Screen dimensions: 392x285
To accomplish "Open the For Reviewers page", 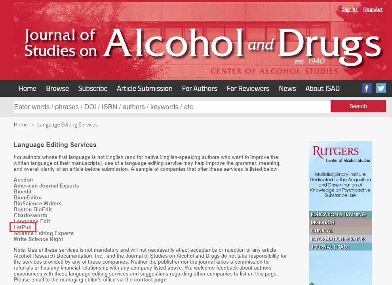I will pyautogui.click(x=248, y=88).
